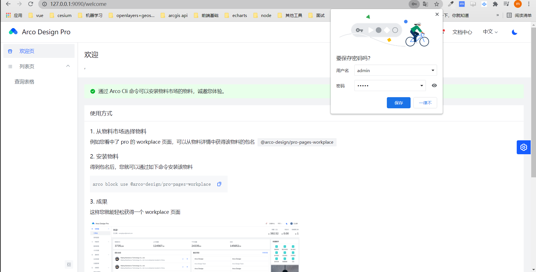Open the settings gear on the right edge
The height and width of the screenshot is (272, 536).
523,147
